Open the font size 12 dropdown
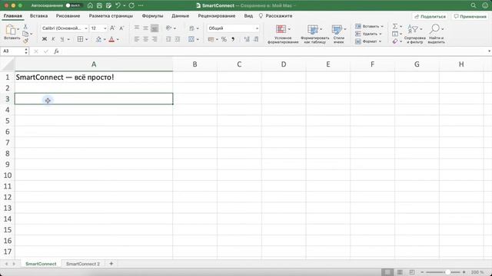The width and height of the screenshot is (492, 276). pyautogui.click(x=105, y=28)
